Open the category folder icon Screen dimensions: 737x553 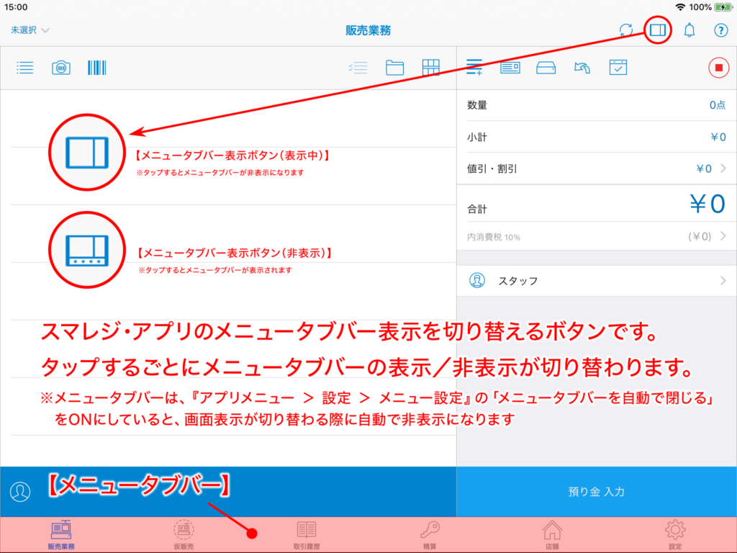[x=394, y=68]
